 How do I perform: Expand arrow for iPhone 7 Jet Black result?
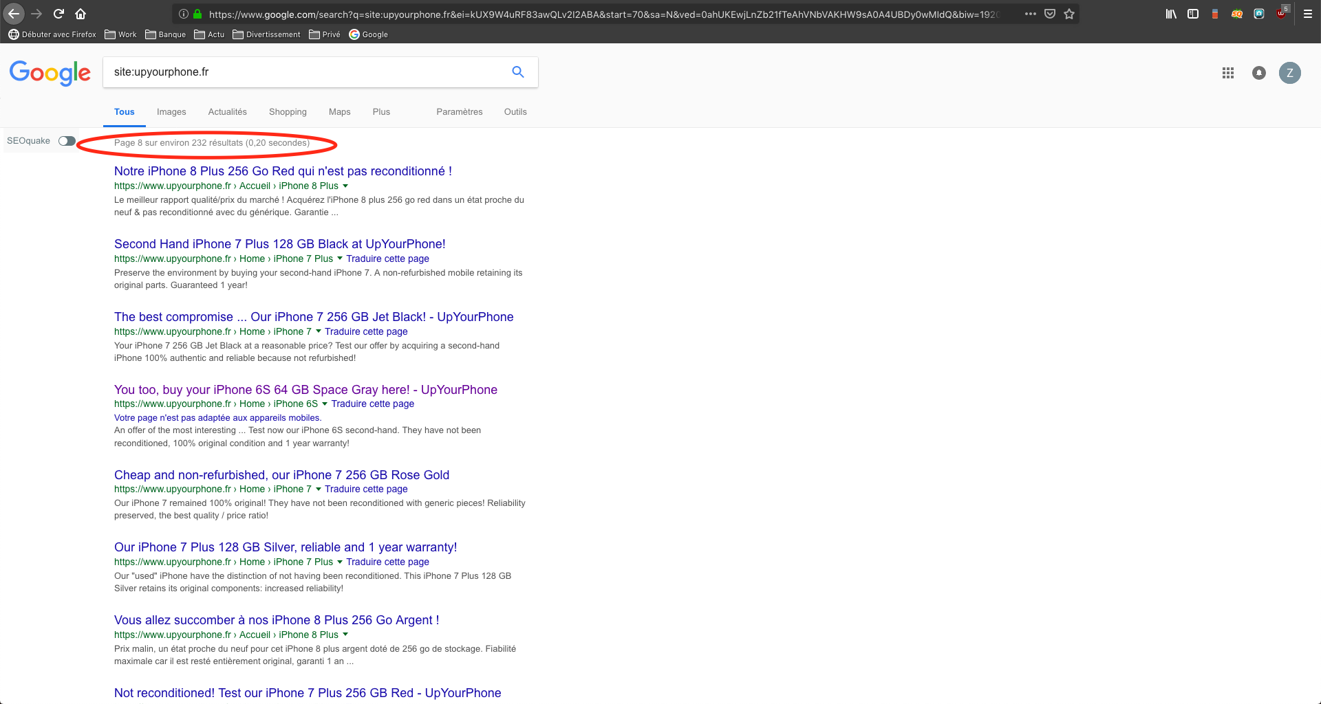coord(319,332)
